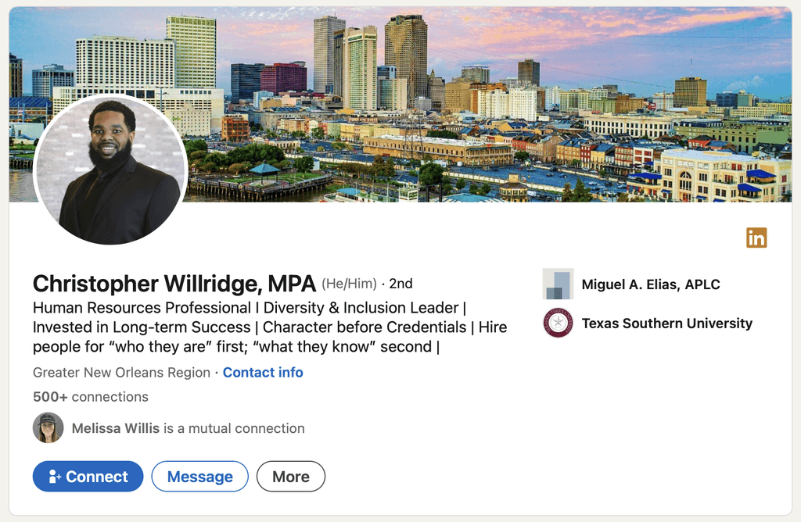View the 500+ connections list
Screen dimensions: 801x522
point(91,396)
